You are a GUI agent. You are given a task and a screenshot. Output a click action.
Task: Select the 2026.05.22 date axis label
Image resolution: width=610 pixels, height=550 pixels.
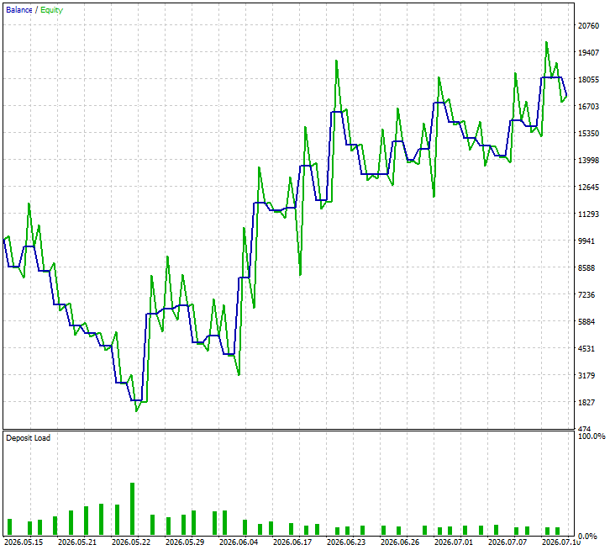click(131, 542)
